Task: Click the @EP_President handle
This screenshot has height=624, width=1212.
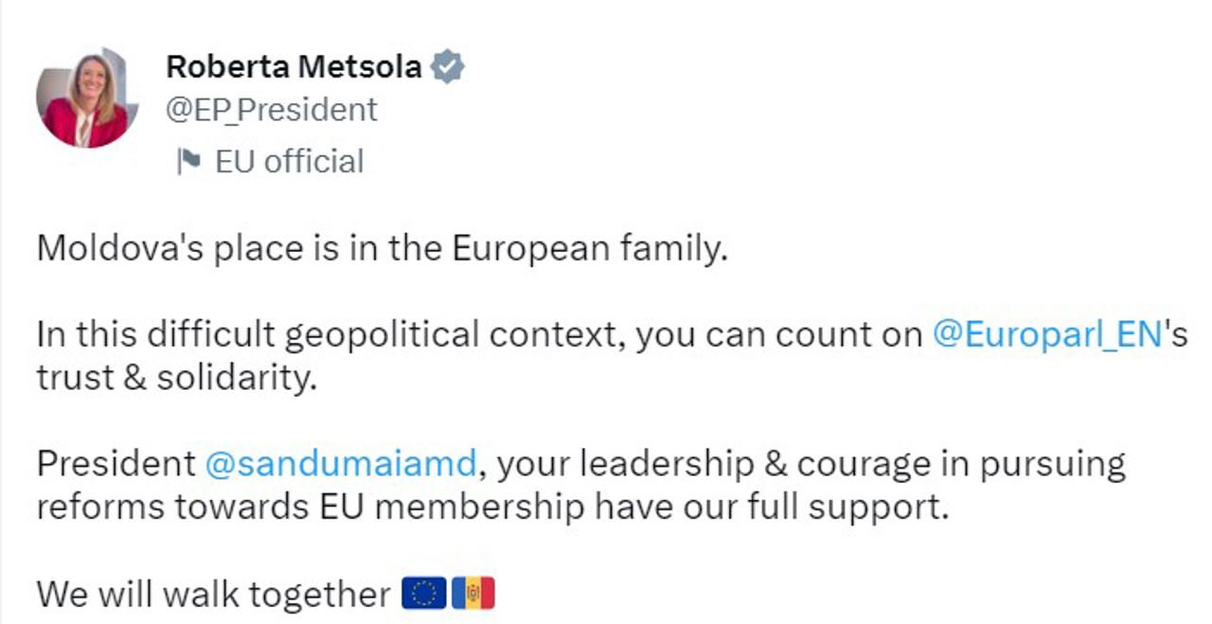Action: (x=272, y=110)
